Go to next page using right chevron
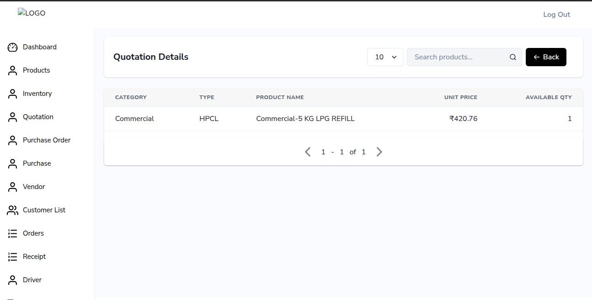Screen dimensions: 592x300 (x=379, y=152)
